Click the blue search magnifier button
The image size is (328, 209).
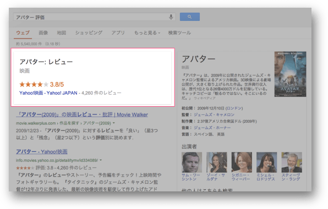coord(190,16)
